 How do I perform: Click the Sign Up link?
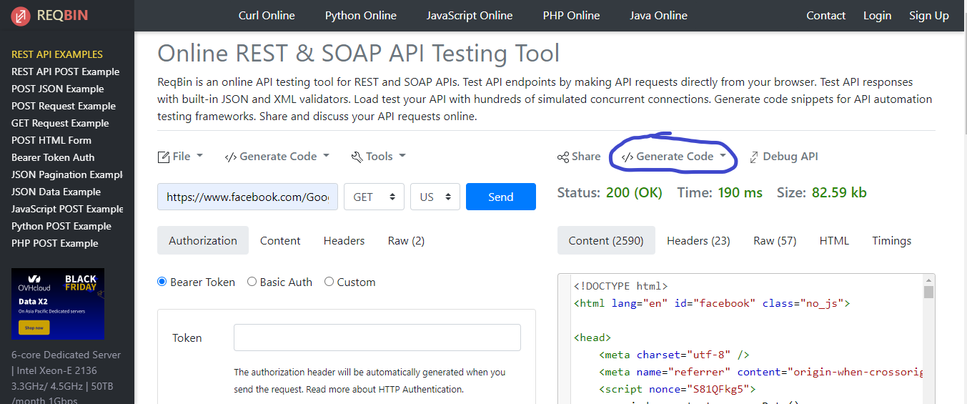(929, 15)
